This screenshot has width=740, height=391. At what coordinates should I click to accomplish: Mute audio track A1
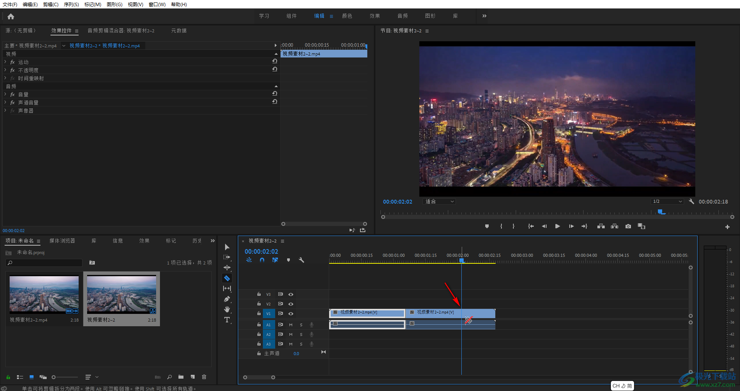(291, 325)
